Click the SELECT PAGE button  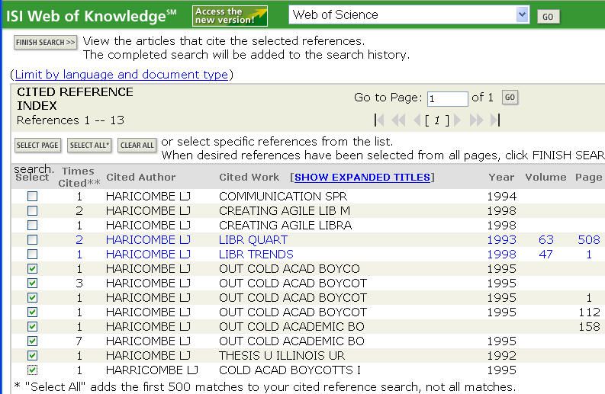click(x=37, y=146)
